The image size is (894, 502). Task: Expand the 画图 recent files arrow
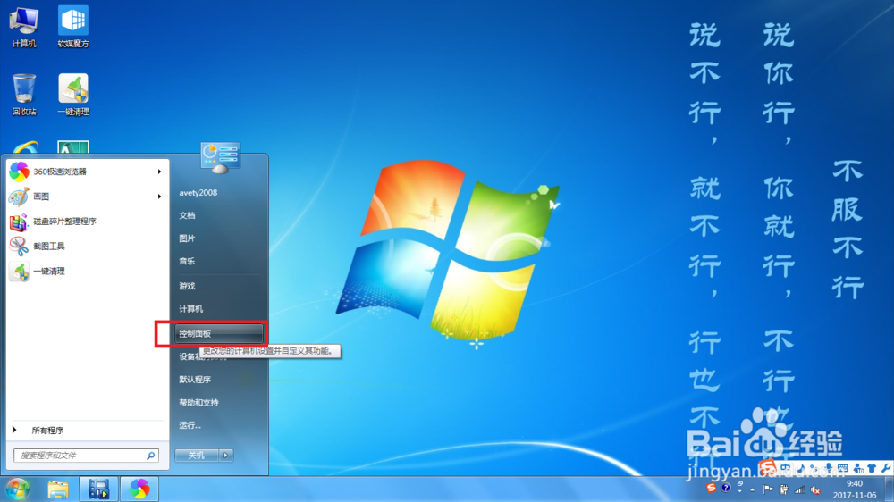point(160,197)
